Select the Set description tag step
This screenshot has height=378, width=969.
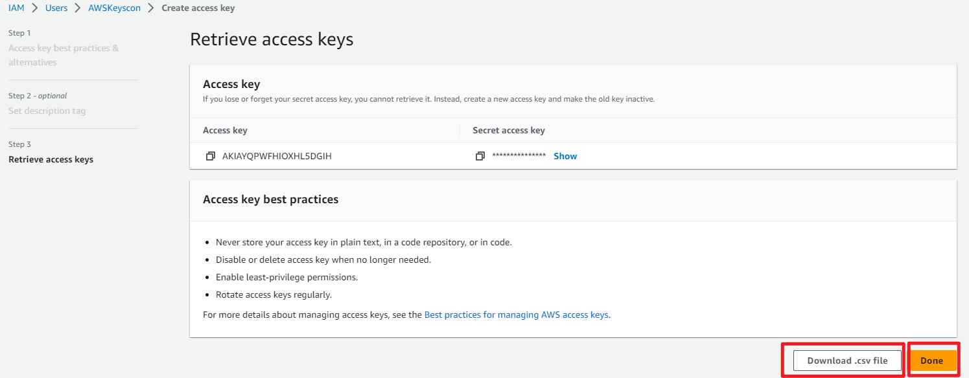pos(47,111)
